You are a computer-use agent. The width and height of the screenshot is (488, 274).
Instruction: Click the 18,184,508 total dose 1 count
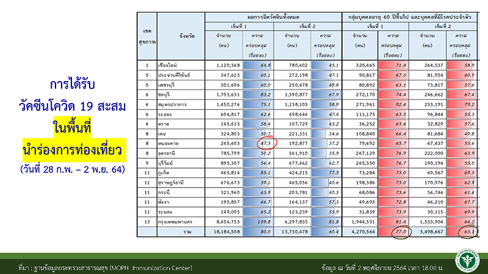[x=224, y=232]
